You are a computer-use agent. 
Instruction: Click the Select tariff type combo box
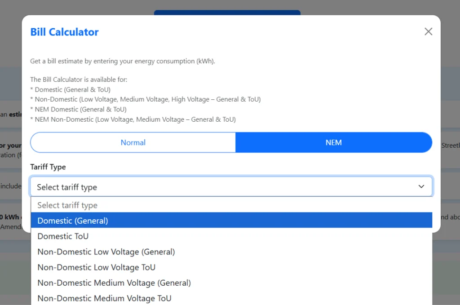225,187
